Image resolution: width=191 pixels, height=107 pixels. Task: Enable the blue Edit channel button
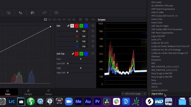click(x=86, y=26)
